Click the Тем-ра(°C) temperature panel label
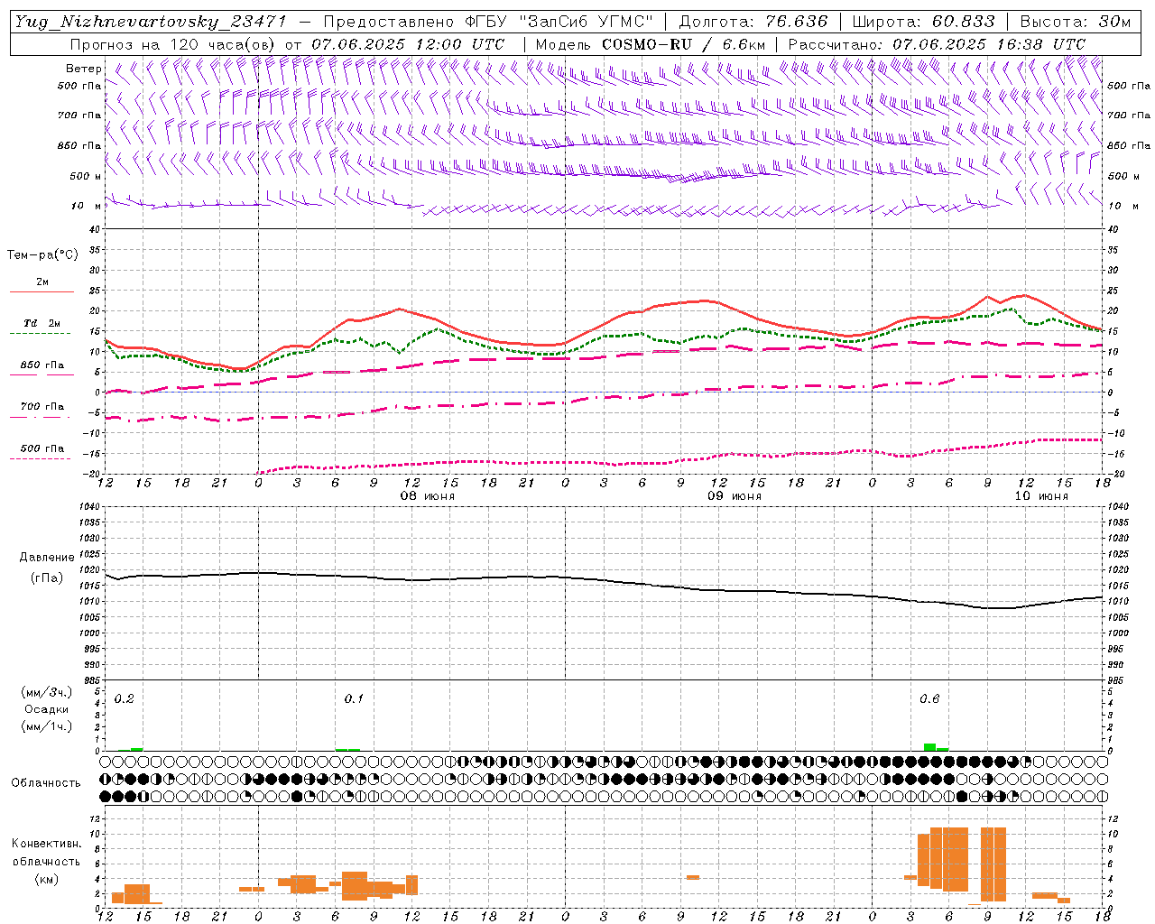This screenshot has height=924, width=1155. point(42,255)
